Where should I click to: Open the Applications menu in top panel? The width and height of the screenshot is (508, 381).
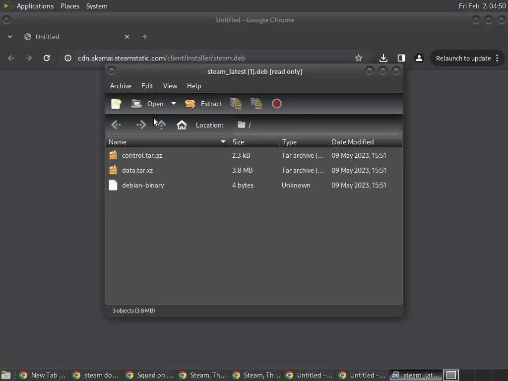35,6
